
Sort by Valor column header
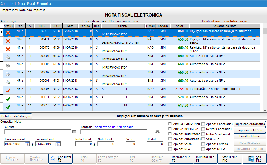180,26
